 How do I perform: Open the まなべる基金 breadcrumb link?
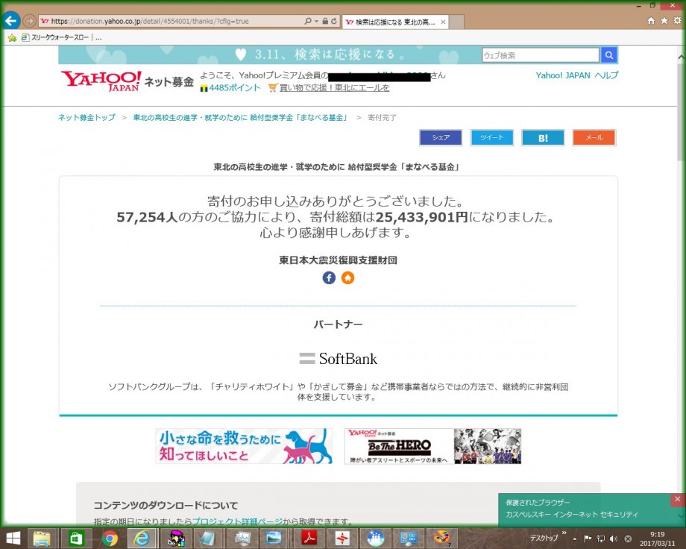pos(240,117)
